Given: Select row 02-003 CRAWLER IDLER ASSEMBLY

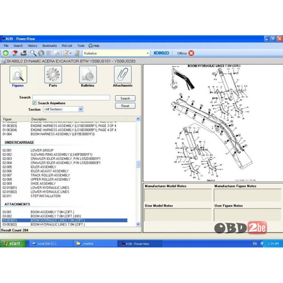Looking at the screenshot, I should 65,159.
